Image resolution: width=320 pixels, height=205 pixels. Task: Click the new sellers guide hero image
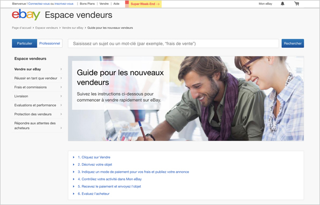(x=186, y=98)
